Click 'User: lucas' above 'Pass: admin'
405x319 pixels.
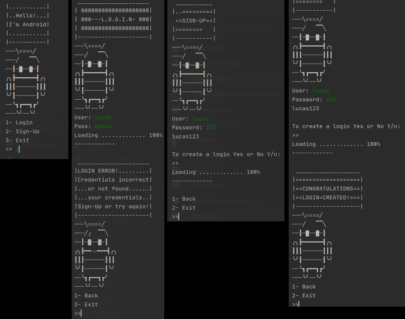coord(93,118)
